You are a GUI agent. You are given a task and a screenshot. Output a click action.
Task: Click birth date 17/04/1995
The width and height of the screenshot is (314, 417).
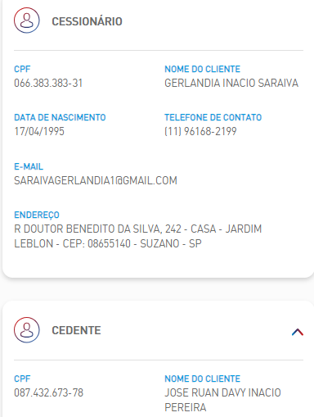pos(39,131)
